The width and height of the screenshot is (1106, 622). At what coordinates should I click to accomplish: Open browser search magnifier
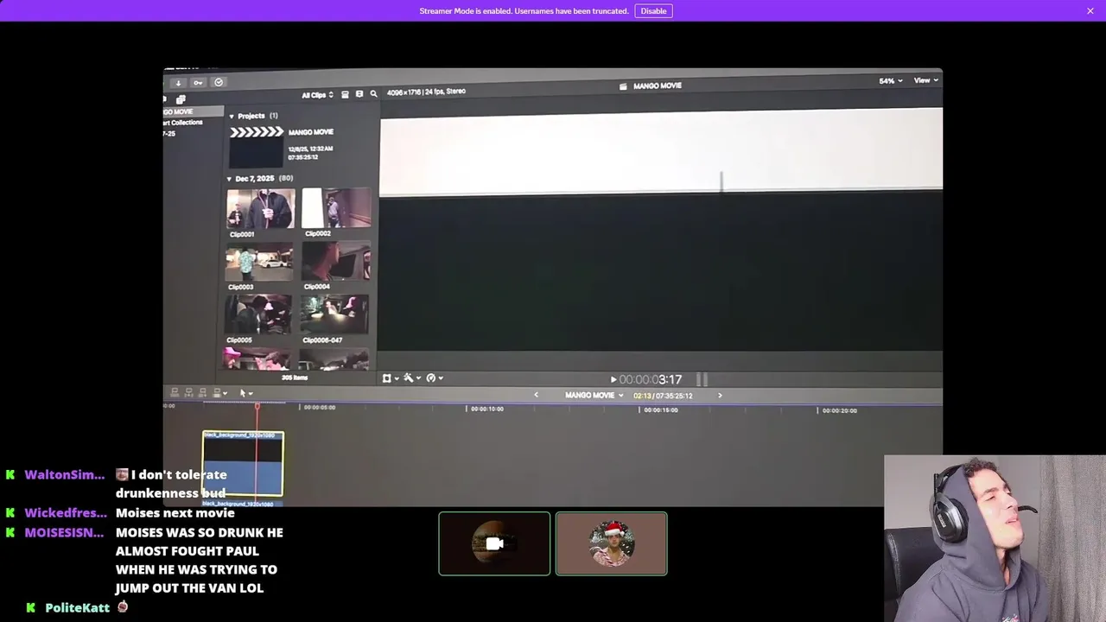pos(373,94)
